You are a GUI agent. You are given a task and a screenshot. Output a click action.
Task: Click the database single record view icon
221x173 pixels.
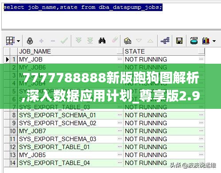click(x=194, y=41)
